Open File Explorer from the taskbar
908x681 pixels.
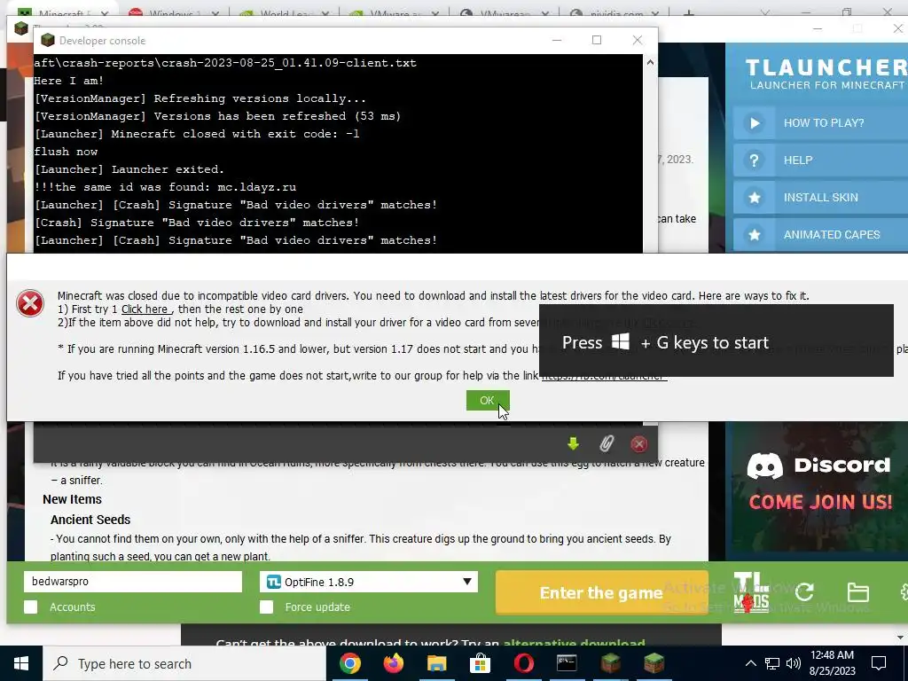pyautogui.click(x=436, y=663)
